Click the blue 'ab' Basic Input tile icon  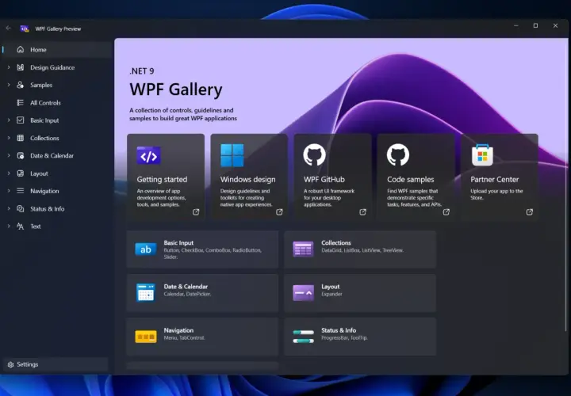(x=146, y=249)
